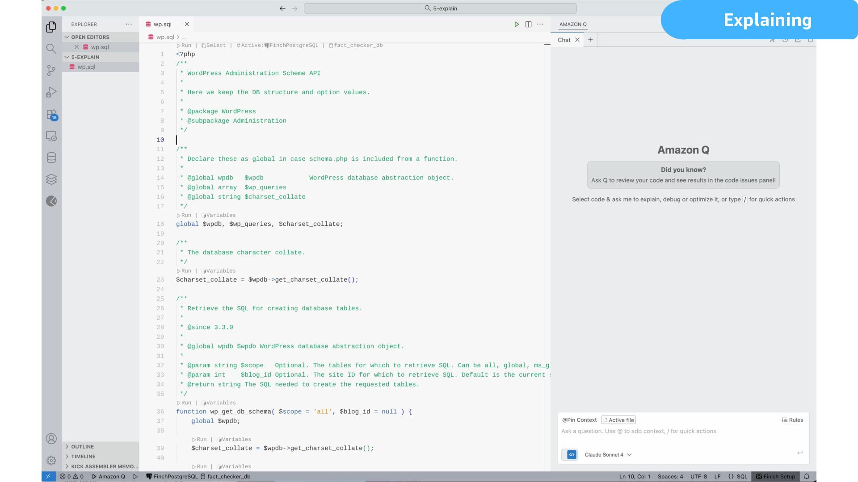Select the Chat tab in Amazon Q
This screenshot has width=858, height=482.
564,40
